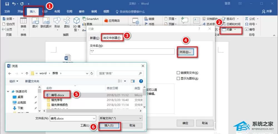The height and width of the screenshot is (134, 278).
Task: Click the 表格 table icon
Action: [23, 21]
